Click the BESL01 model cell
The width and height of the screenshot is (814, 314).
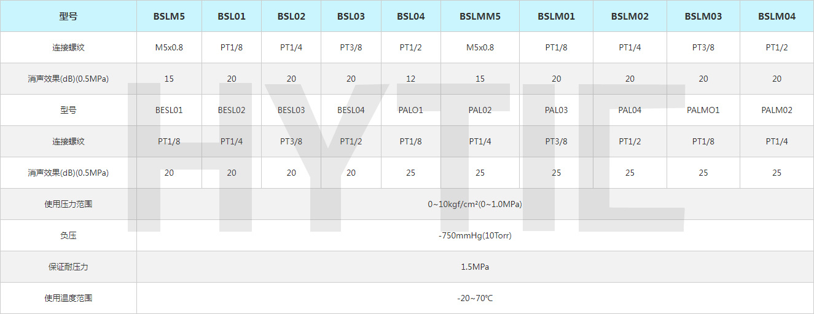point(169,110)
